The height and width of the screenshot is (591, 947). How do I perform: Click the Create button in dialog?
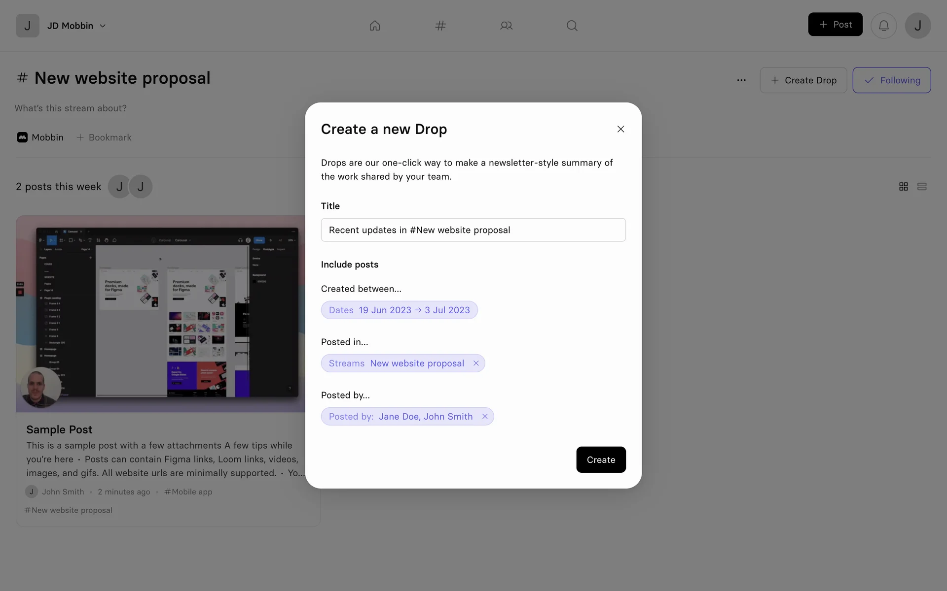pyautogui.click(x=601, y=460)
